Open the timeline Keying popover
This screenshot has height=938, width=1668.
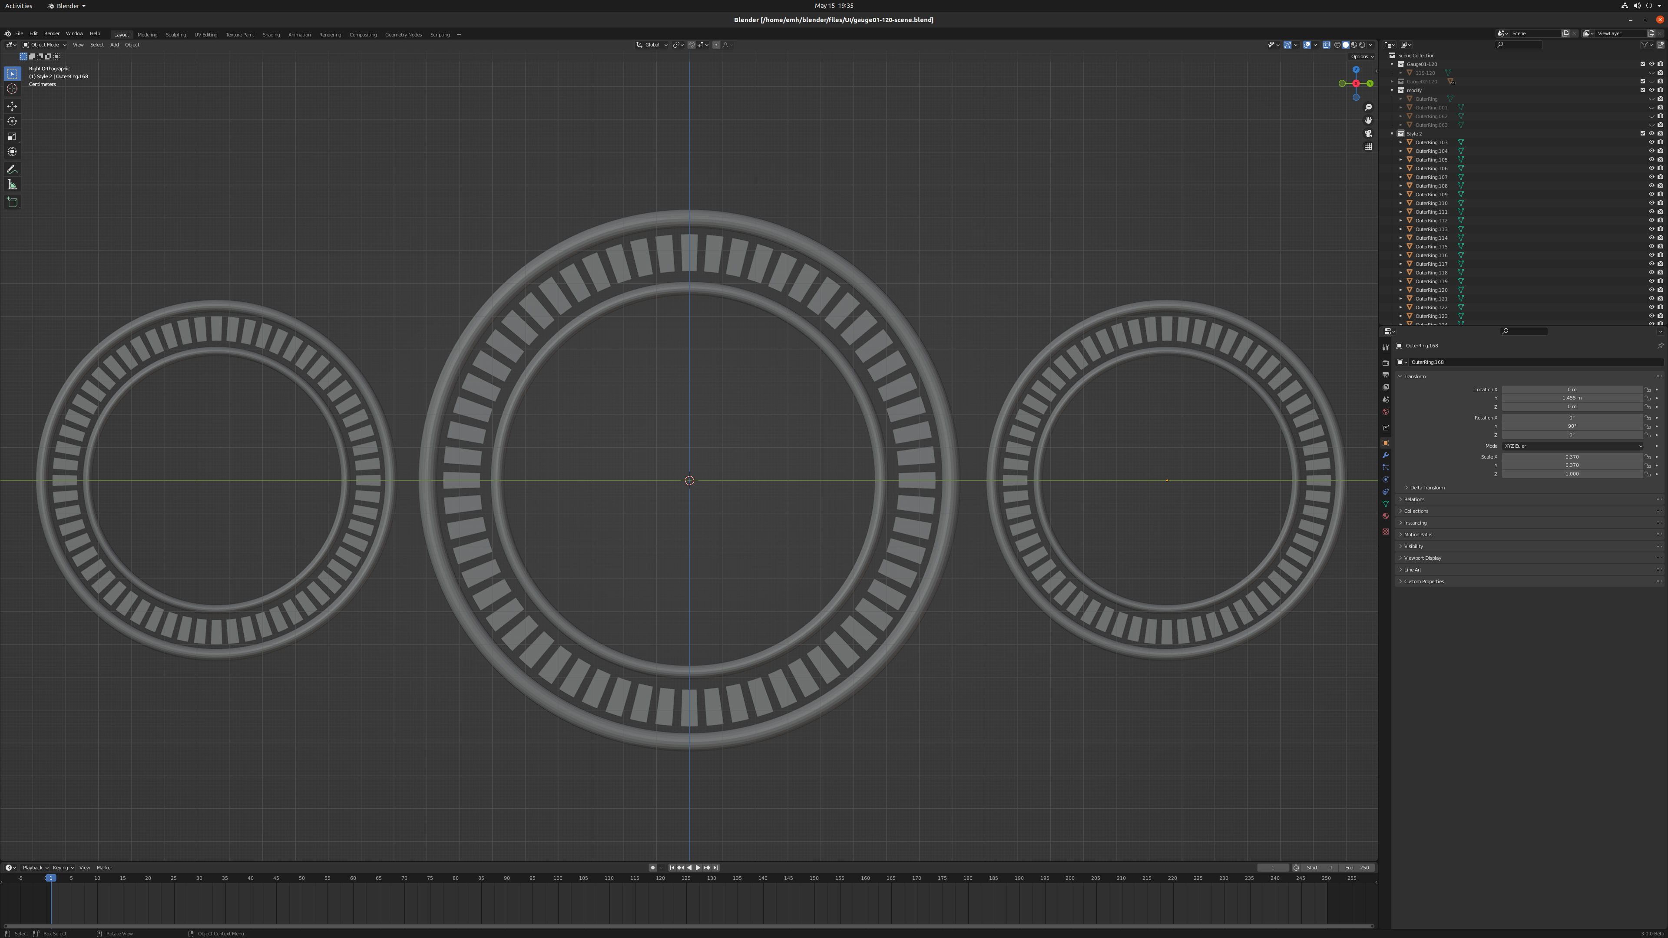(63, 868)
